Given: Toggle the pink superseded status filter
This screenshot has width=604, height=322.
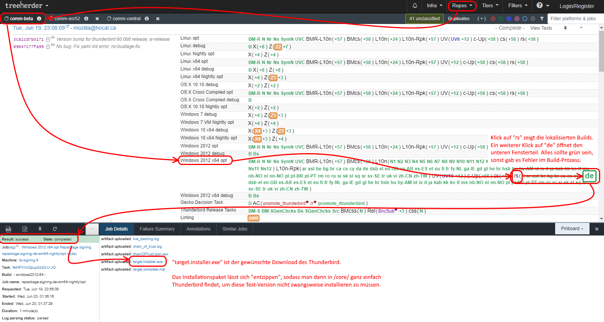Looking at the screenshot, I should point(517,19).
